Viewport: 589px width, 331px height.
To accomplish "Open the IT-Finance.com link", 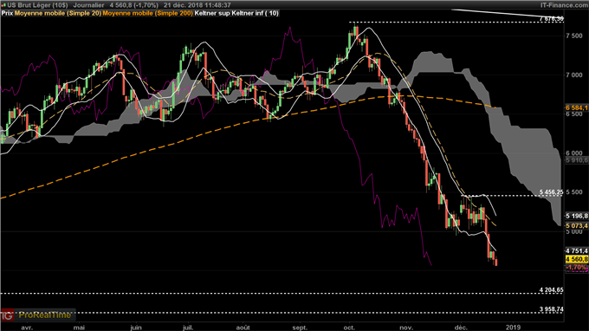I will pyautogui.click(x=564, y=5).
